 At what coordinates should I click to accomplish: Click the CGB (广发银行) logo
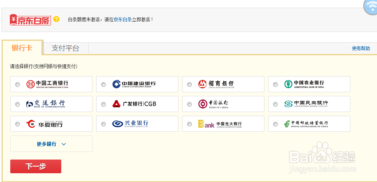coord(134,104)
